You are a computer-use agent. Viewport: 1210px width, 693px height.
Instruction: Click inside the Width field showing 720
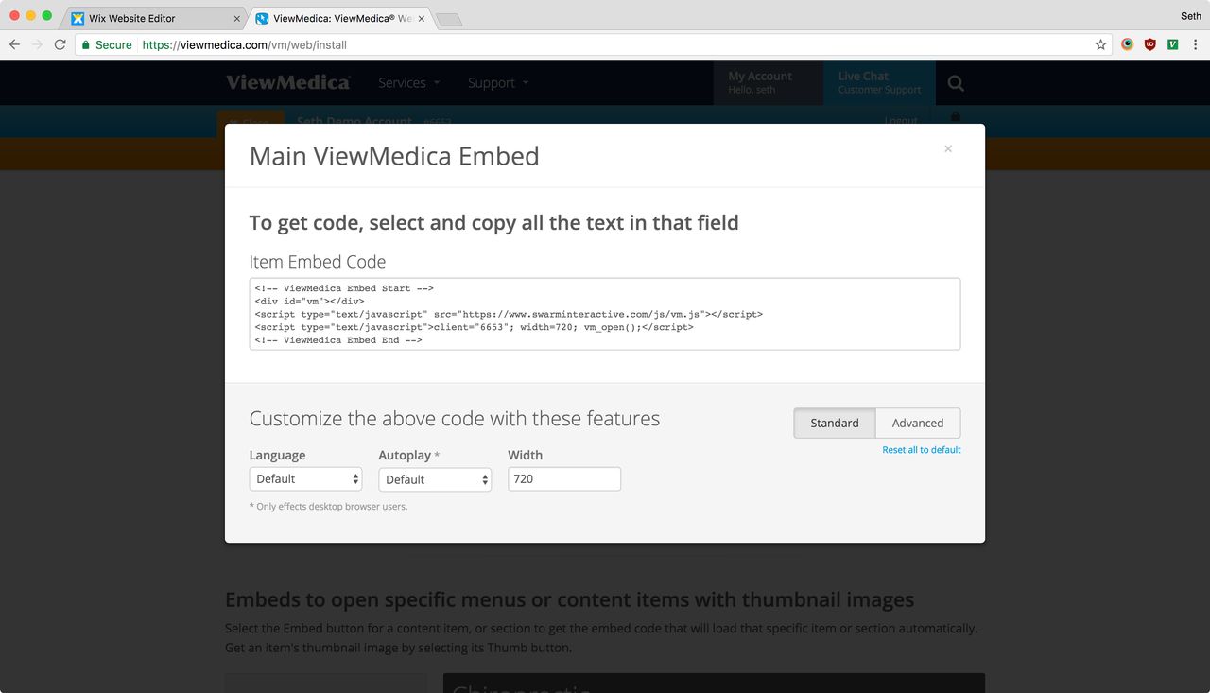click(563, 478)
